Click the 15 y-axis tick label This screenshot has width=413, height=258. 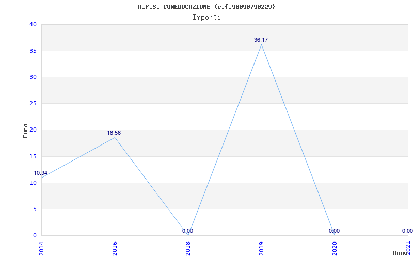tap(33, 157)
